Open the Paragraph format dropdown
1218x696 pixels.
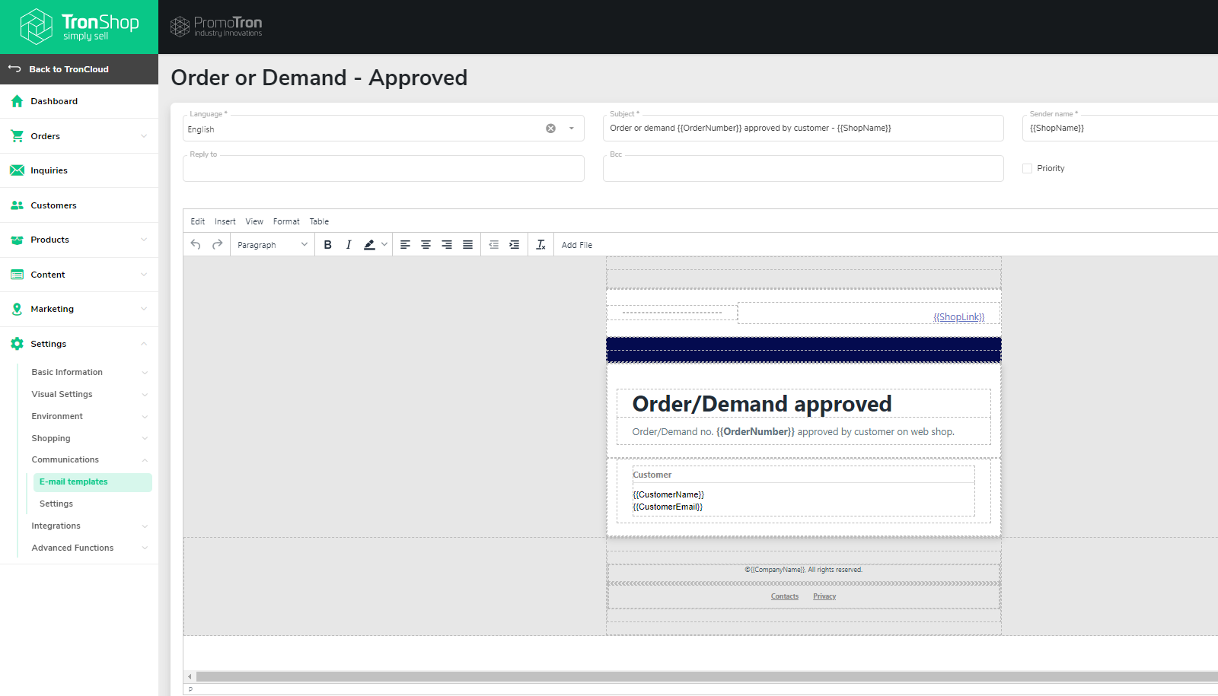tap(273, 244)
